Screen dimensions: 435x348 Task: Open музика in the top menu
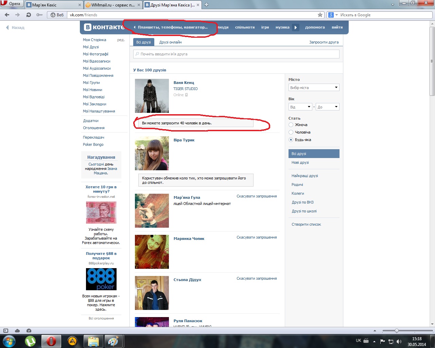click(282, 27)
